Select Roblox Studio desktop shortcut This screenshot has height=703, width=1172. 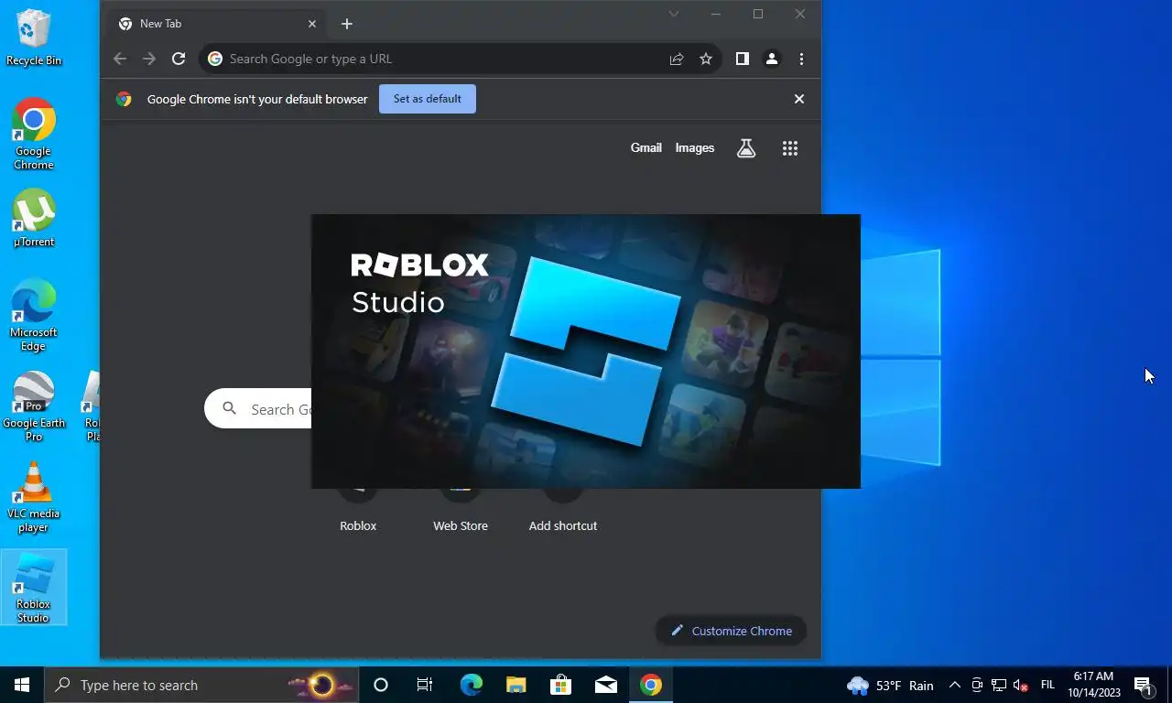34,588
